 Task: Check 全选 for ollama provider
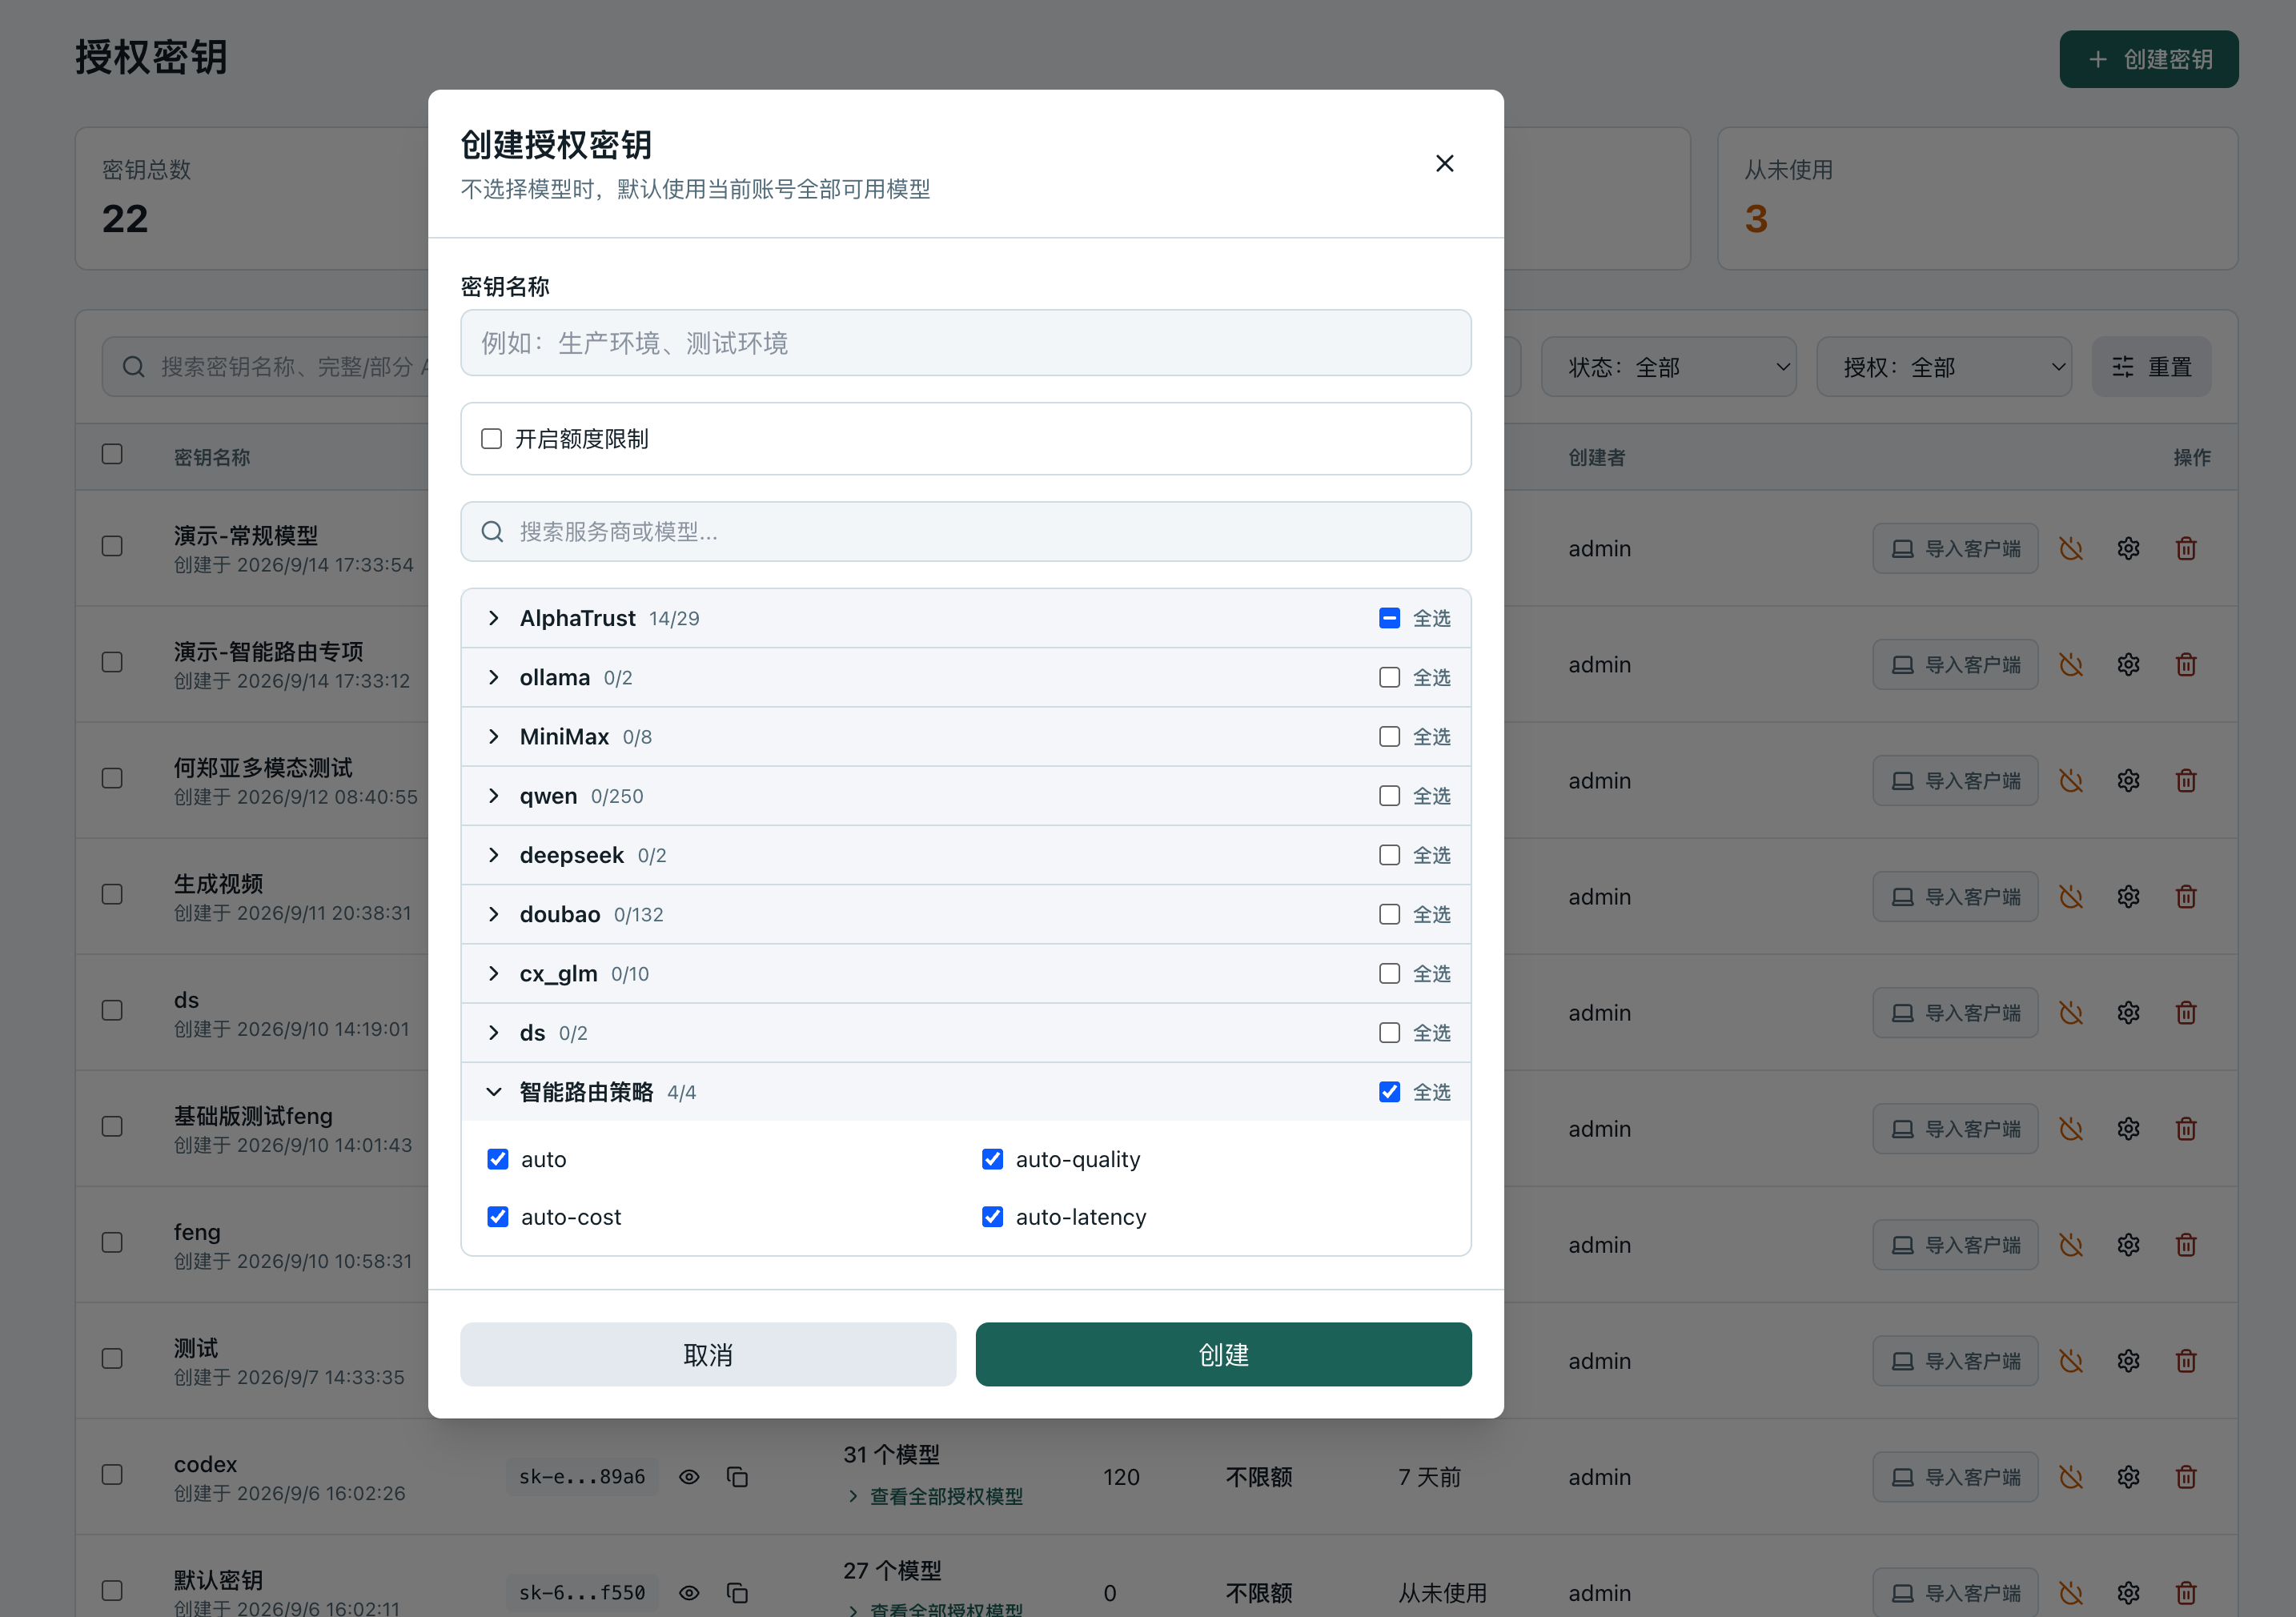point(1389,677)
